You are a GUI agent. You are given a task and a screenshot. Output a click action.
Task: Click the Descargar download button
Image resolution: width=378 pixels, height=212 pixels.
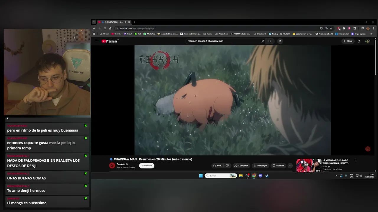pos(260,166)
